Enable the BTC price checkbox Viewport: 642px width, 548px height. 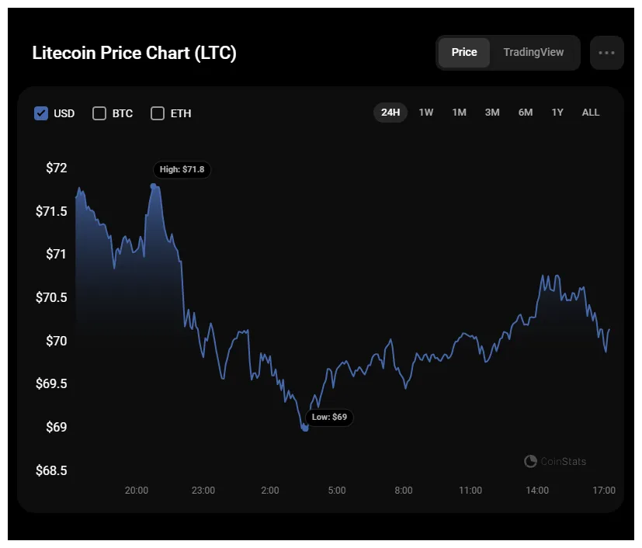[99, 113]
